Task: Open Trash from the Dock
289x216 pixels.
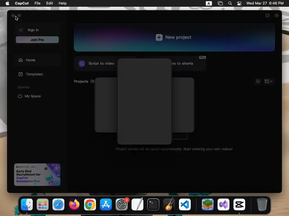Action: [262, 204]
